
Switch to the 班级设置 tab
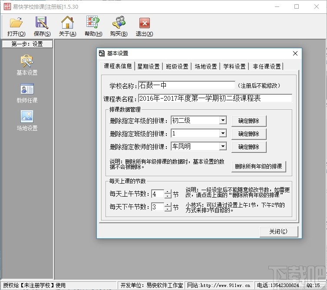[177, 66]
